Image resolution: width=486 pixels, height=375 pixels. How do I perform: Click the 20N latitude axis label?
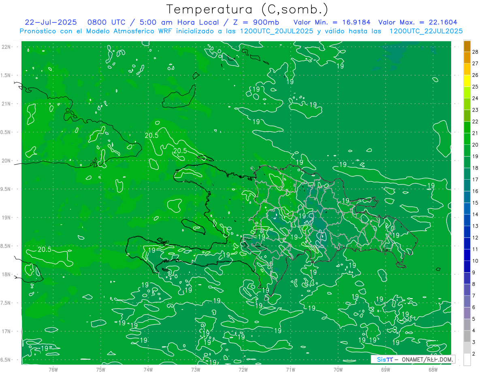[x=6, y=161]
